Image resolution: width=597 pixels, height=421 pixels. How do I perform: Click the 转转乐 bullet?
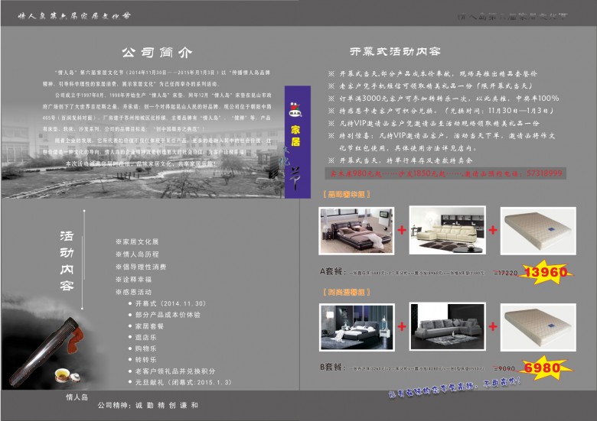(142, 359)
